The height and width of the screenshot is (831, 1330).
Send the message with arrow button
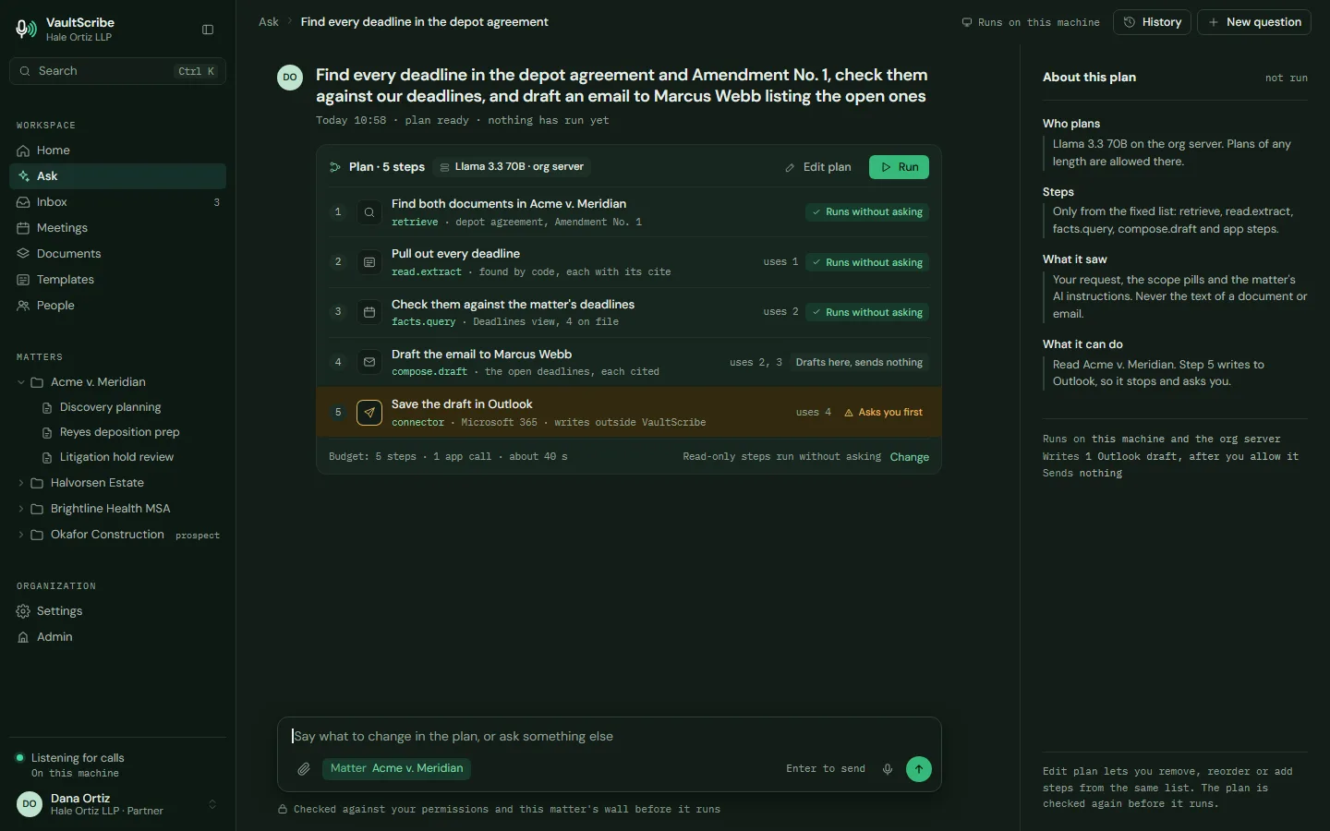click(919, 769)
